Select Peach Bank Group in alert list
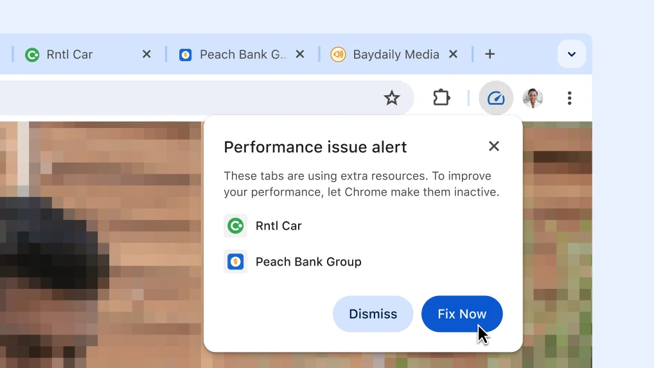The width and height of the screenshot is (654, 368). click(308, 262)
